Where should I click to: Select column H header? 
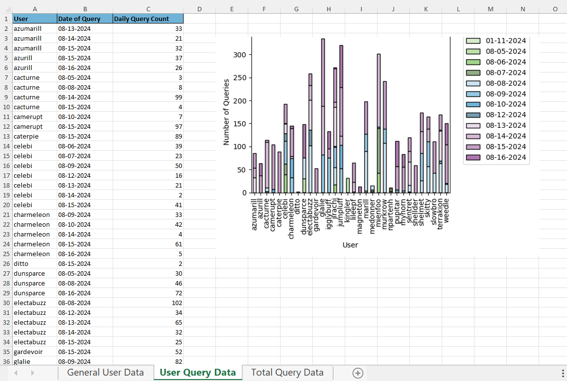(x=329, y=9)
